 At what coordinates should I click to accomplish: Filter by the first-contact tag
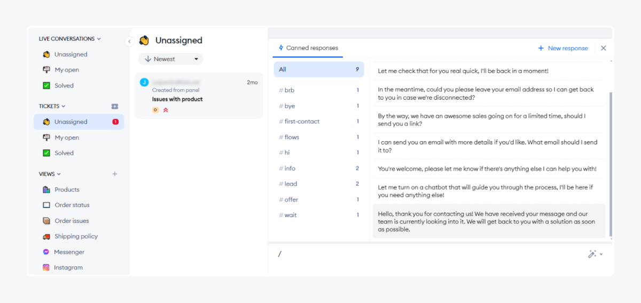(x=319, y=122)
